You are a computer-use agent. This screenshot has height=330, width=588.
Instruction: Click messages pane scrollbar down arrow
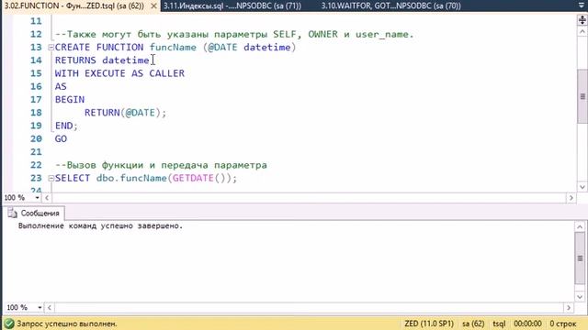click(x=580, y=297)
